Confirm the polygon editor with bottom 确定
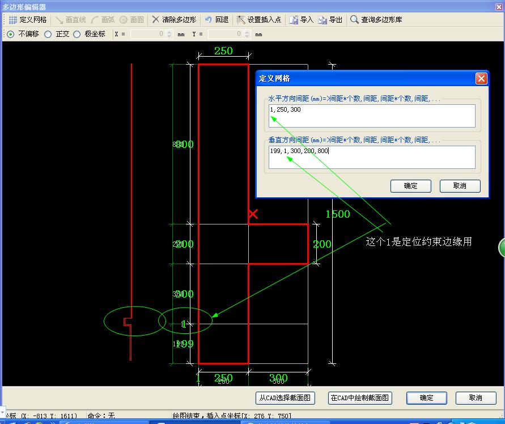The image size is (505, 424). pyautogui.click(x=426, y=398)
